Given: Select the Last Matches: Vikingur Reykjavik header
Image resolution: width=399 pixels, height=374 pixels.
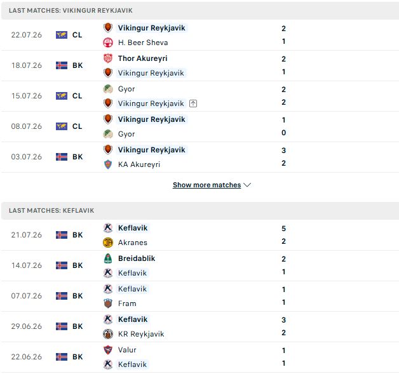Looking at the screenshot, I should [x=200, y=10].
